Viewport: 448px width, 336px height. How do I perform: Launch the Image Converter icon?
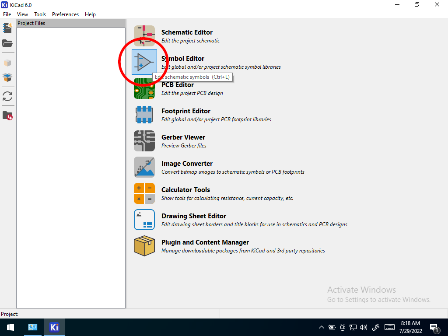pyautogui.click(x=144, y=168)
